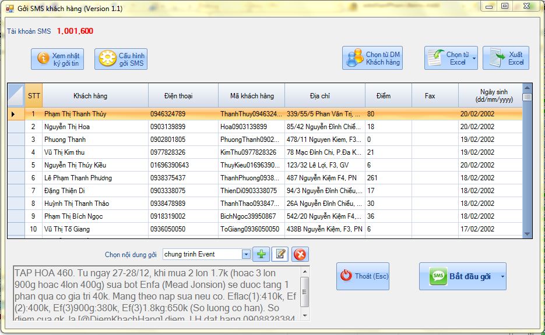545x335 pixels.
Task: Export the list with Xuất Excel
Action: pyautogui.click(x=506, y=58)
